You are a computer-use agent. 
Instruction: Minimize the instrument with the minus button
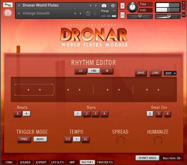coord(184,7)
